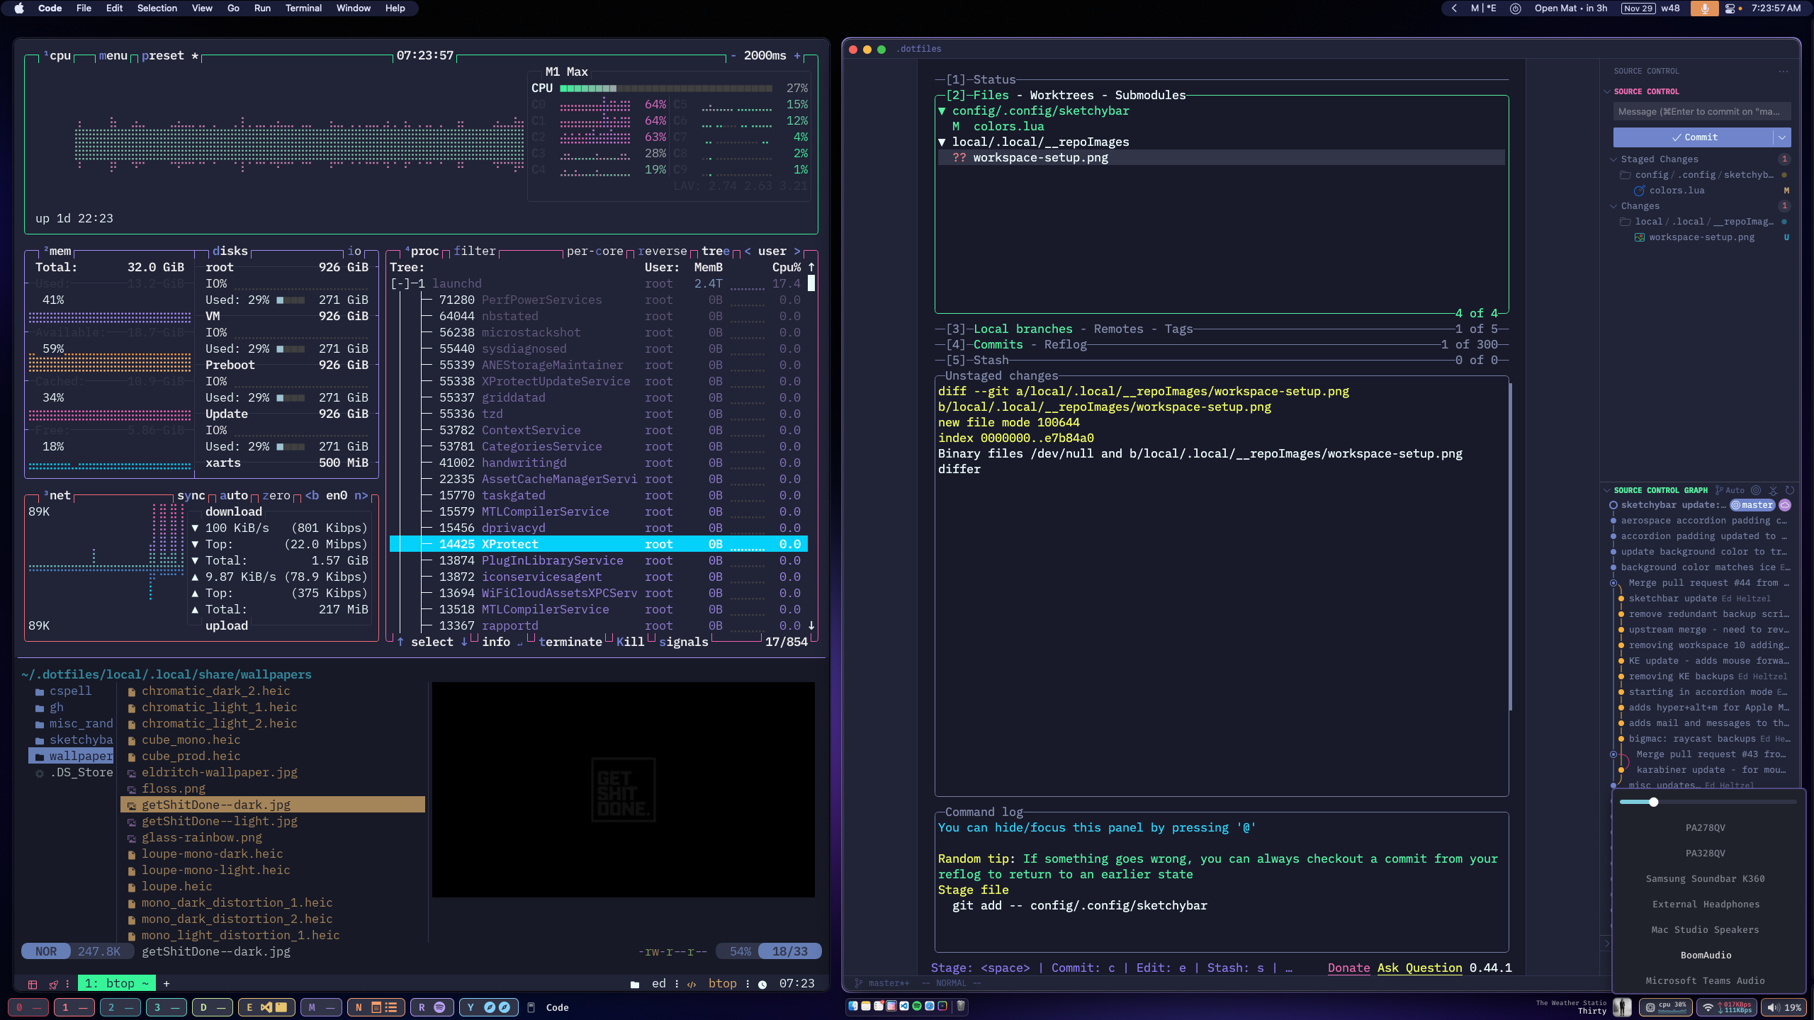Open the Reminders icon in the dock
The image size is (1814, 1020).
[879, 1006]
